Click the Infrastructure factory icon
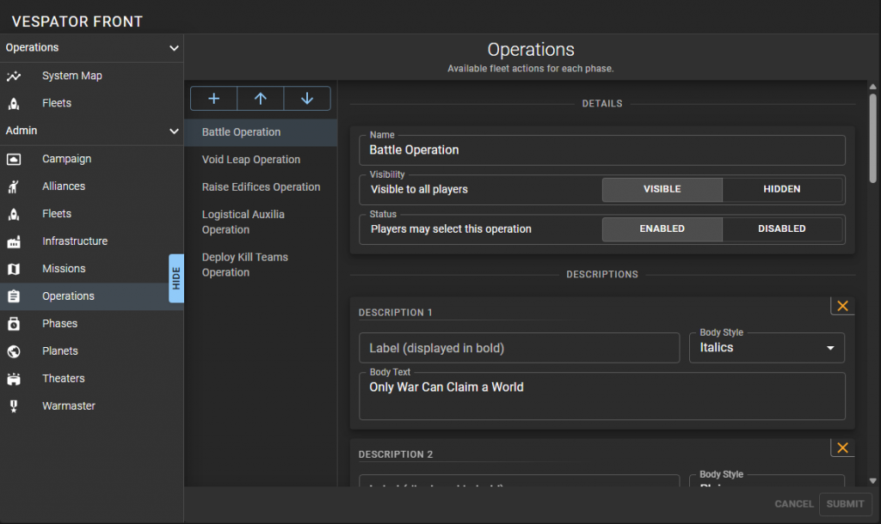This screenshot has height=524, width=881. (x=14, y=241)
